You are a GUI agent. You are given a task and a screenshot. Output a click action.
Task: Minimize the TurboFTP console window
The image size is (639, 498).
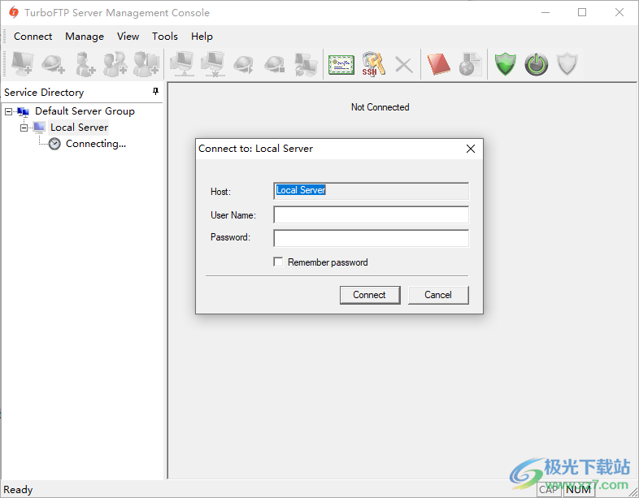click(546, 12)
